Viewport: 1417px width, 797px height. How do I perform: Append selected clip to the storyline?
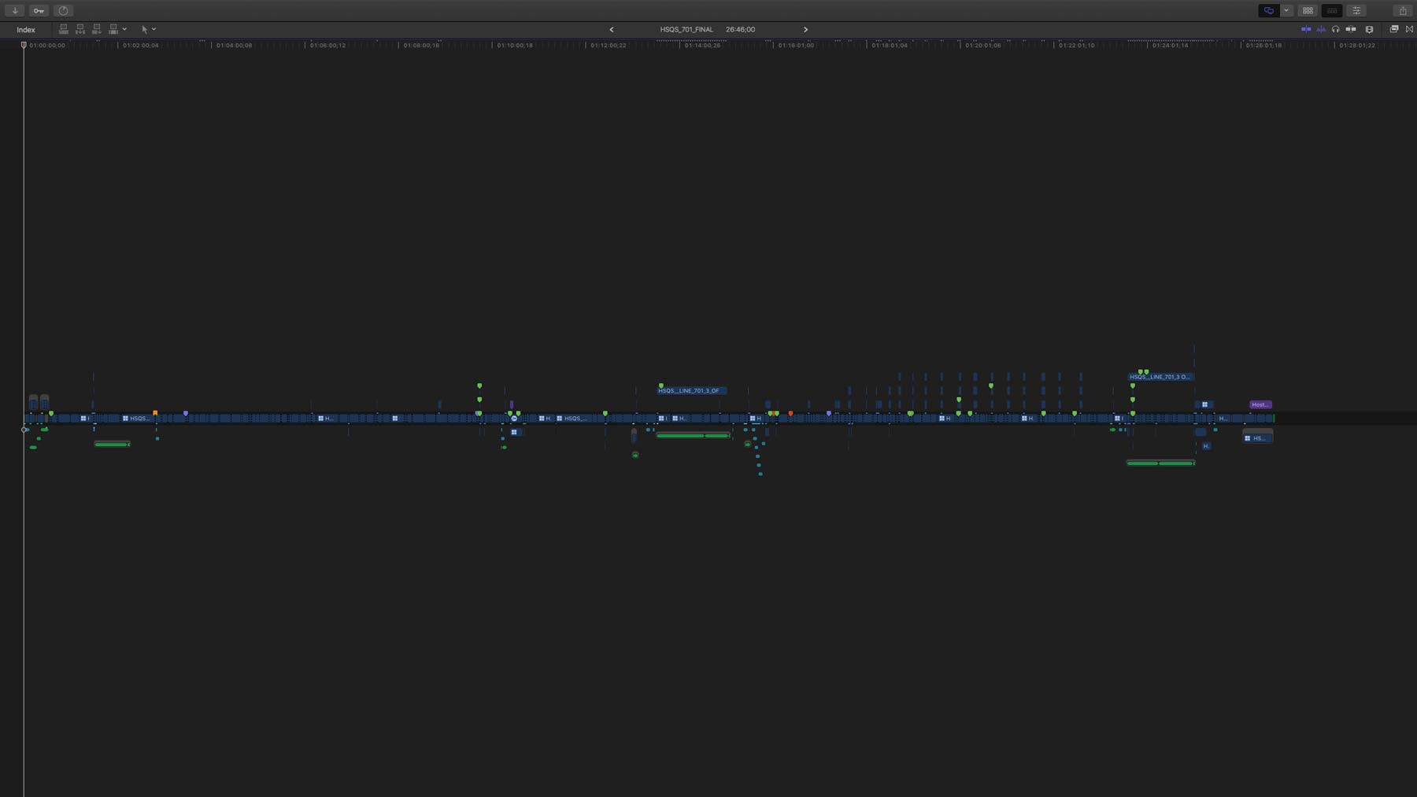[x=97, y=29]
